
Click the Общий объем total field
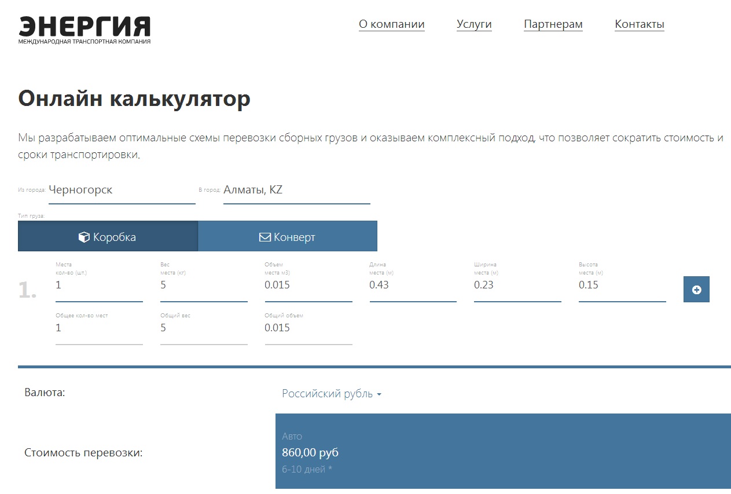pyautogui.click(x=308, y=328)
